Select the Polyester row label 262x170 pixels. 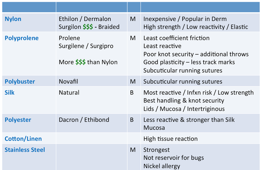click(x=18, y=120)
